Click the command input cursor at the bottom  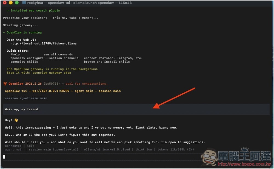point(4,157)
